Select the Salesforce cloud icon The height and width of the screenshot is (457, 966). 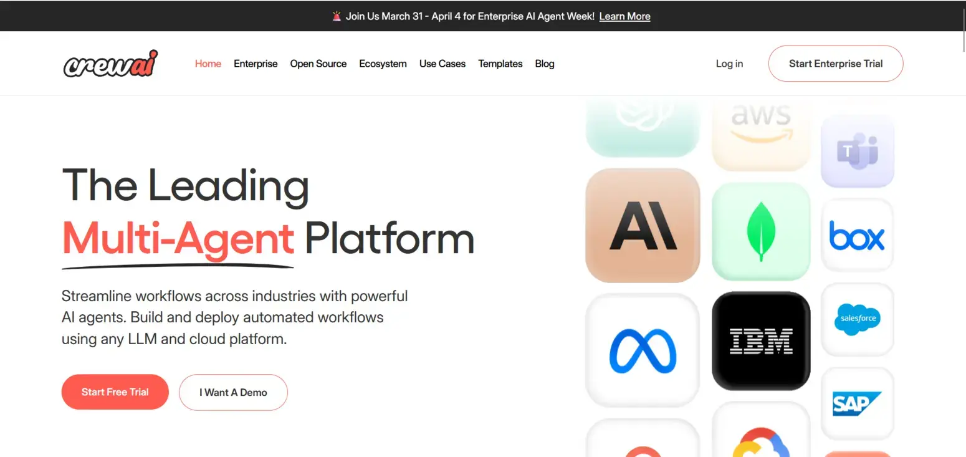click(x=857, y=319)
